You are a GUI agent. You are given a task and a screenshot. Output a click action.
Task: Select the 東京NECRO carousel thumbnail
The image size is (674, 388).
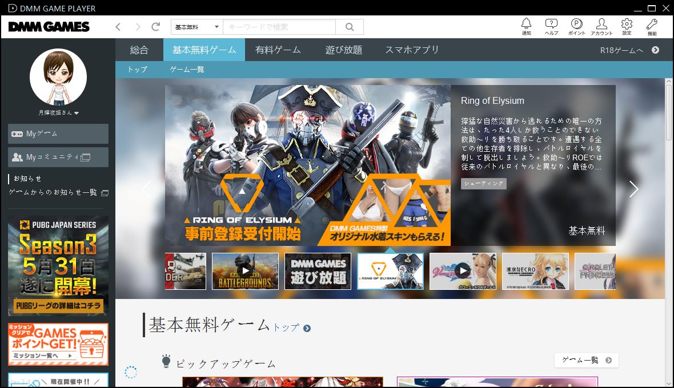pos(535,271)
